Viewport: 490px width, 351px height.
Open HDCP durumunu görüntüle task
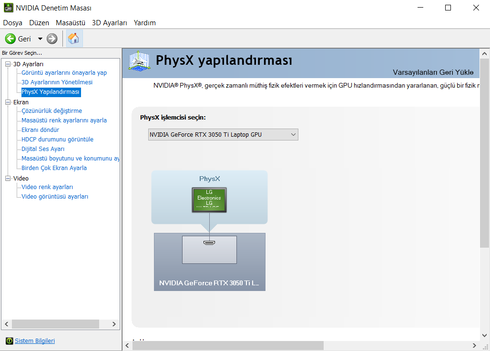57,139
